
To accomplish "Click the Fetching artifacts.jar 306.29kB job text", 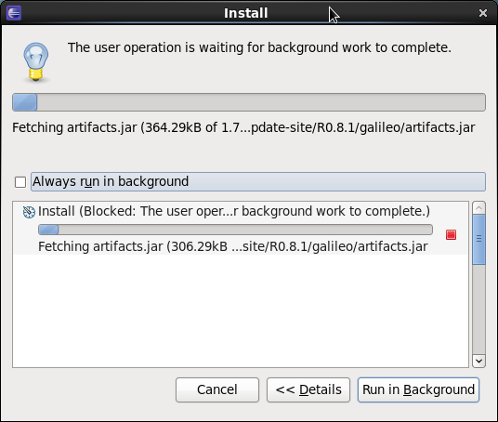I will pyautogui.click(x=233, y=247).
